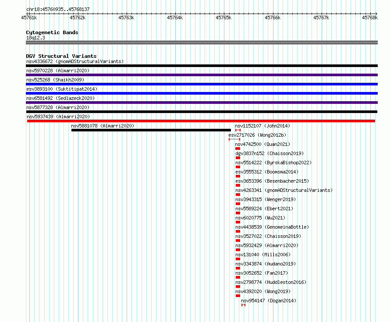Click the black nsv5881078 variant bar

(151, 130)
